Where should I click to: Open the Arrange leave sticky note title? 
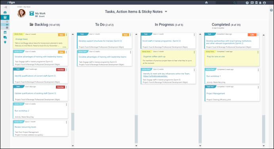click(21, 39)
